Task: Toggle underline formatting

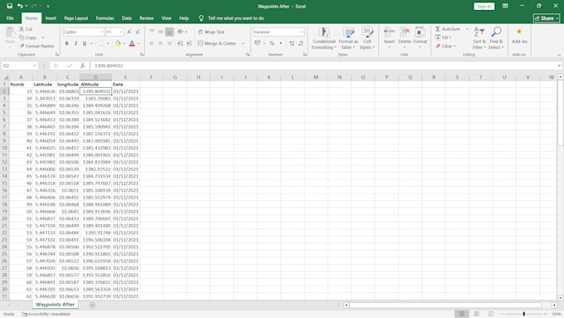Action: (85, 43)
